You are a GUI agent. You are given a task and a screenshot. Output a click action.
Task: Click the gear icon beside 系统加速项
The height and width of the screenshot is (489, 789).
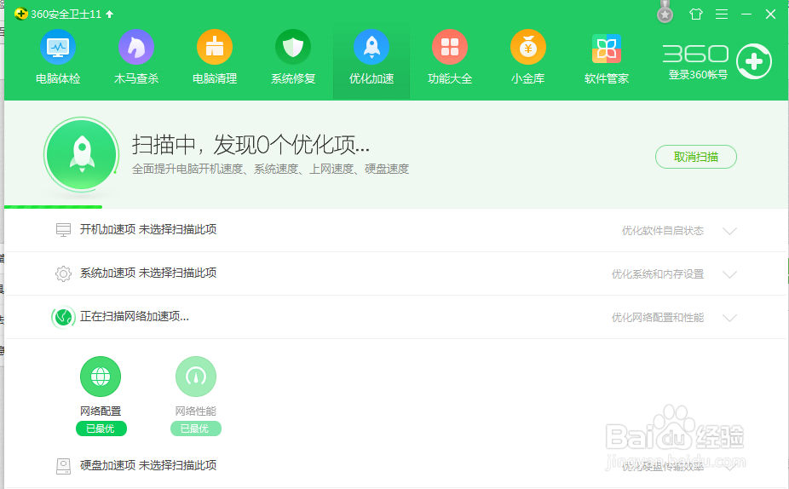coord(63,273)
